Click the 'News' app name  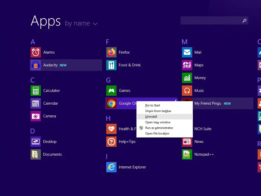pos(199,141)
